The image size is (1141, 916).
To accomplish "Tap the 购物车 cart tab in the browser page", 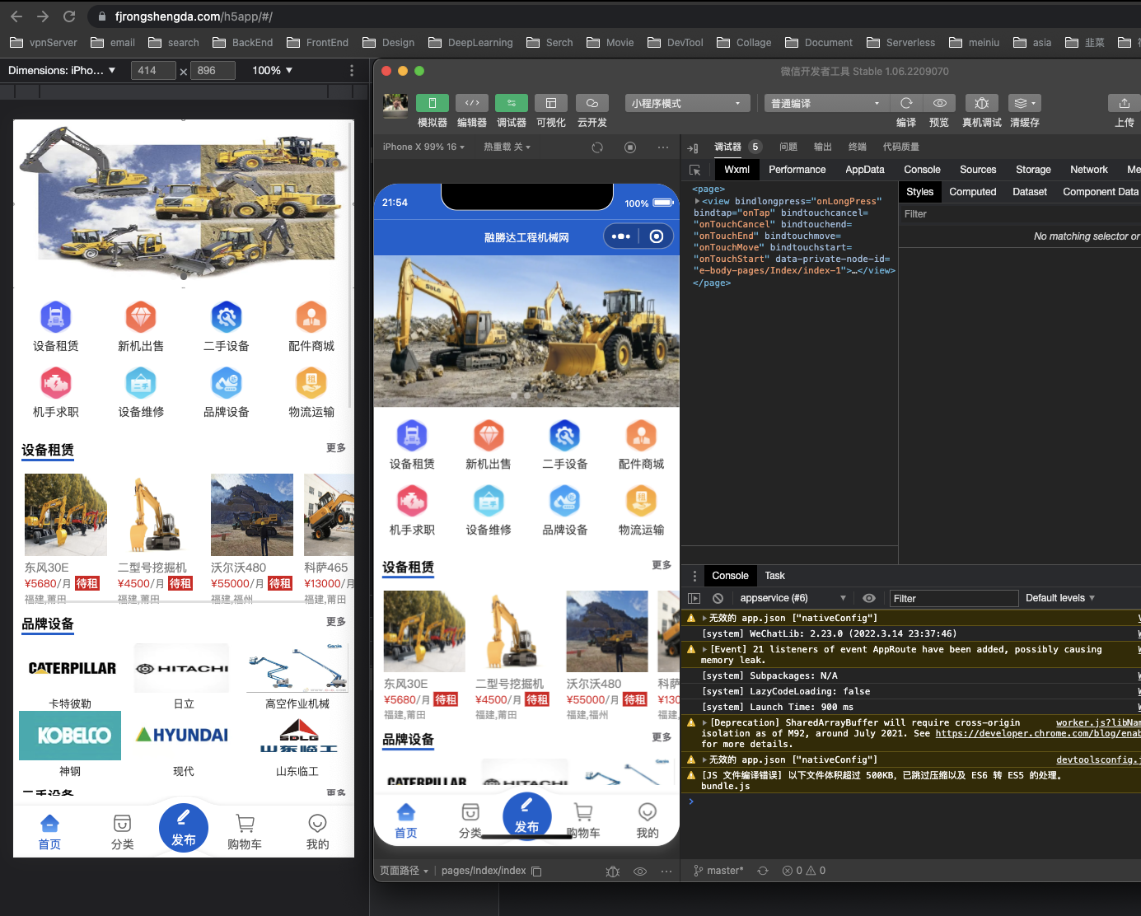I will [x=245, y=832].
